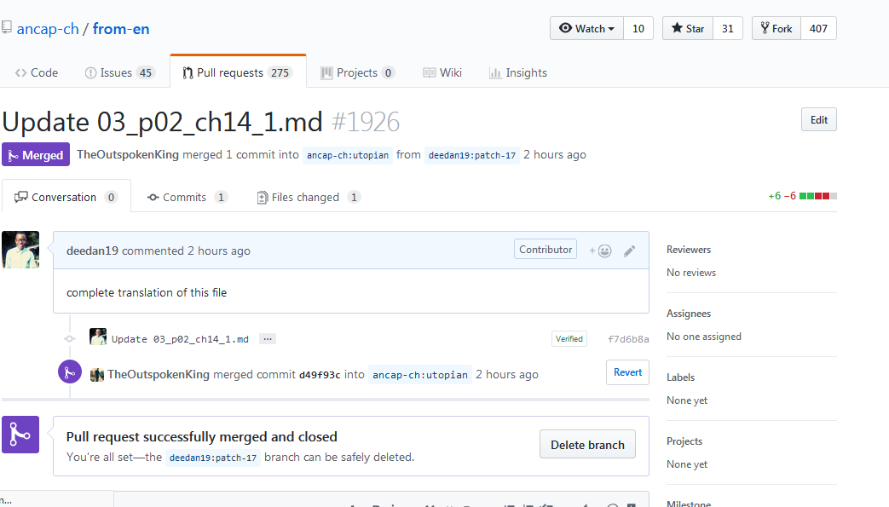
Task: Click the ancap-ch:utopian base branch label in header
Action: (348, 155)
